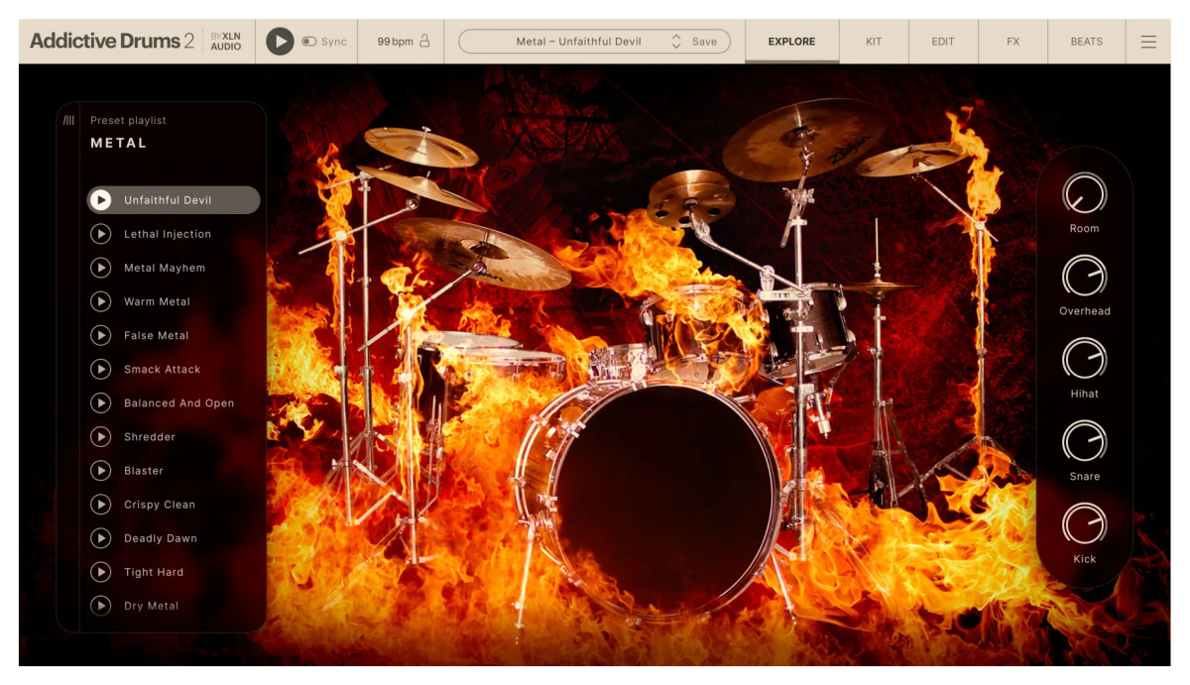Toggle the Sync switch
This screenshot has height=685, width=1190.
(309, 42)
